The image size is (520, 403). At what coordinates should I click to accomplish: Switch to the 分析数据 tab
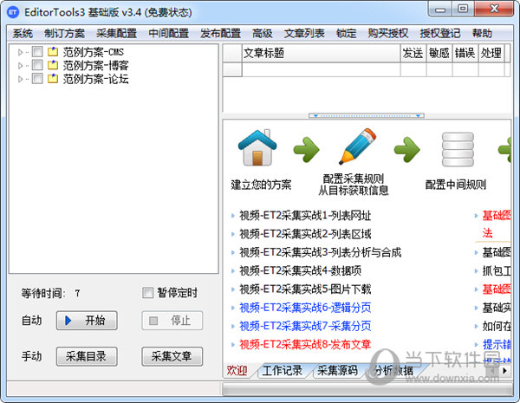point(393,370)
